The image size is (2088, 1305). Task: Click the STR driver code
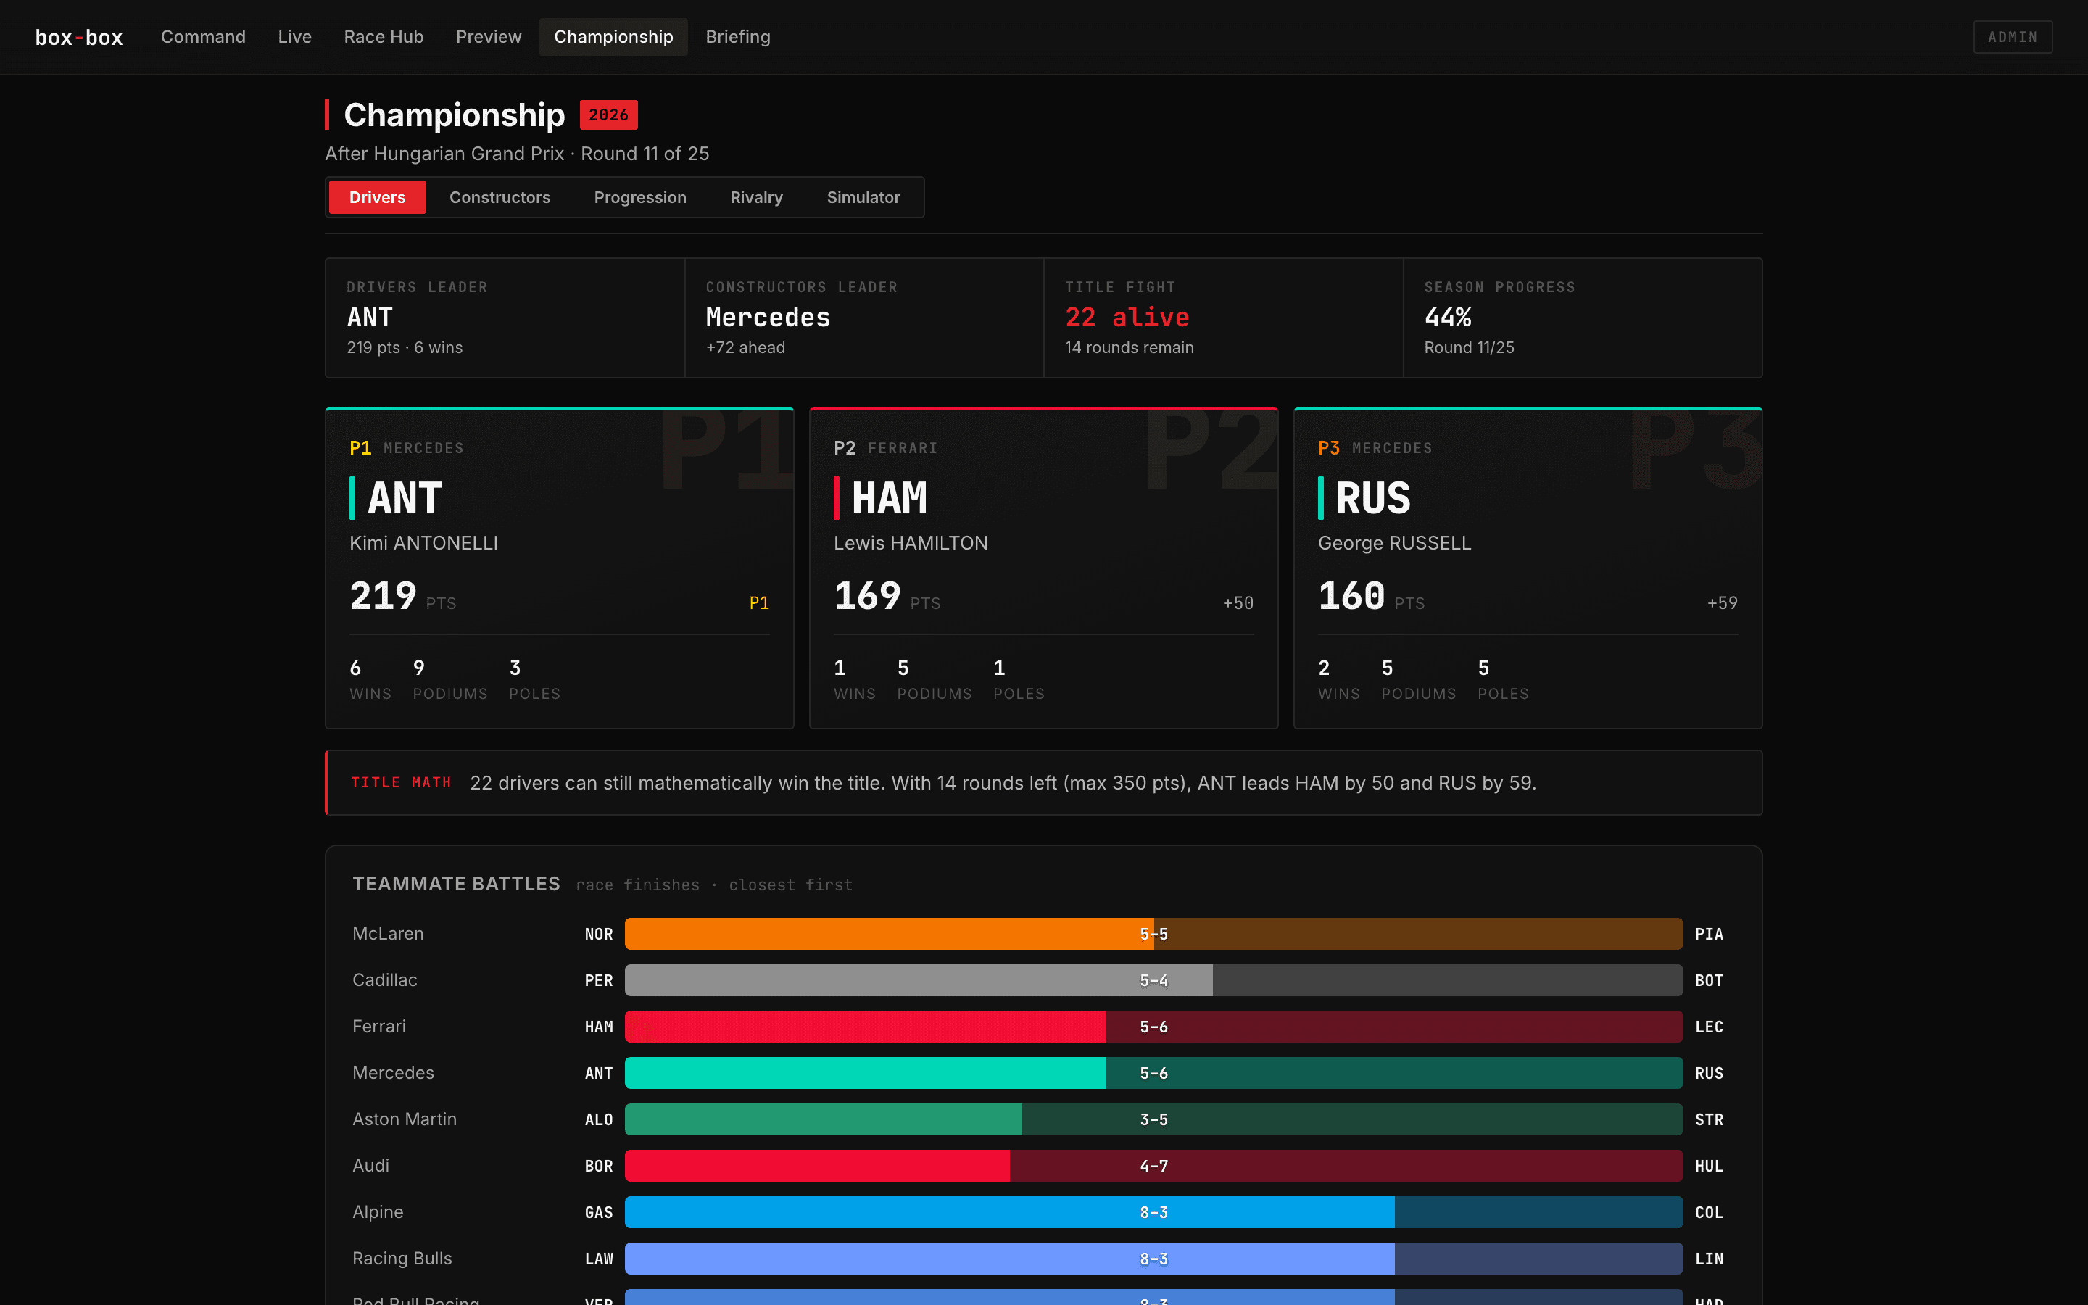coord(1710,1120)
